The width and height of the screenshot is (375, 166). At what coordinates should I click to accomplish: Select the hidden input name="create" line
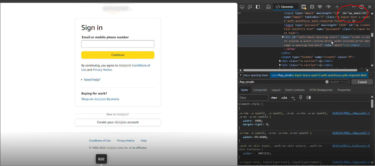pyautogui.click(x=318, y=57)
